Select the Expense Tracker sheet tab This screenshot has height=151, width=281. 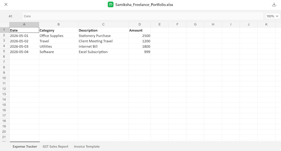[25, 146]
